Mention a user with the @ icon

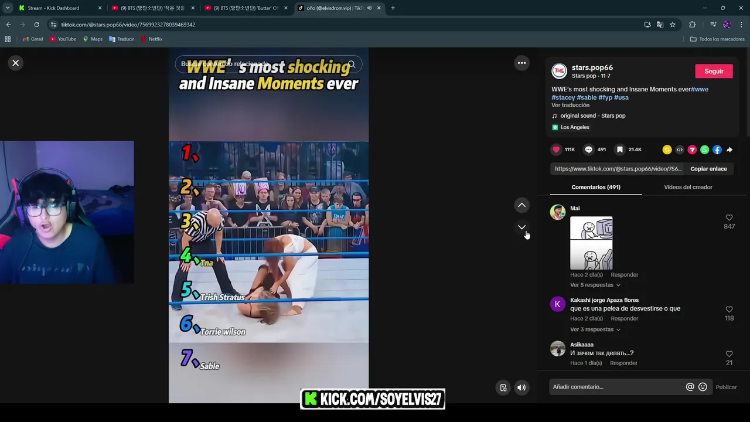click(690, 387)
